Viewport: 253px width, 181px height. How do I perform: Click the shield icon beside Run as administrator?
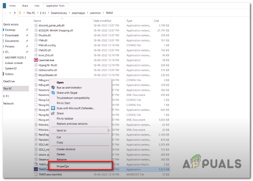[x=53, y=88]
